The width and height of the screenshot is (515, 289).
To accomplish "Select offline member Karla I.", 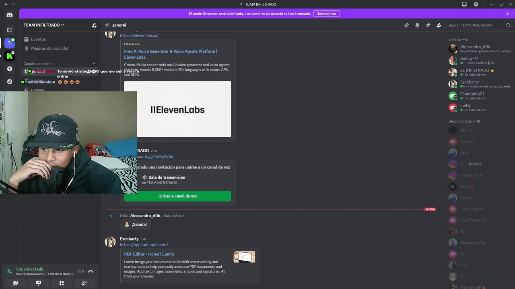I will point(480,197).
